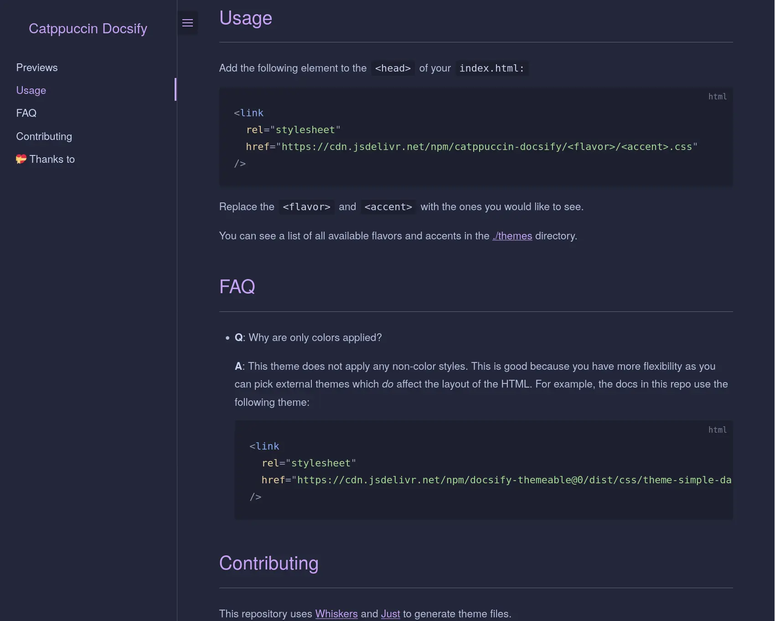Viewport: 775px width, 621px height.
Task: Jump to FAQ from the sidebar
Action: (x=26, y=113)
